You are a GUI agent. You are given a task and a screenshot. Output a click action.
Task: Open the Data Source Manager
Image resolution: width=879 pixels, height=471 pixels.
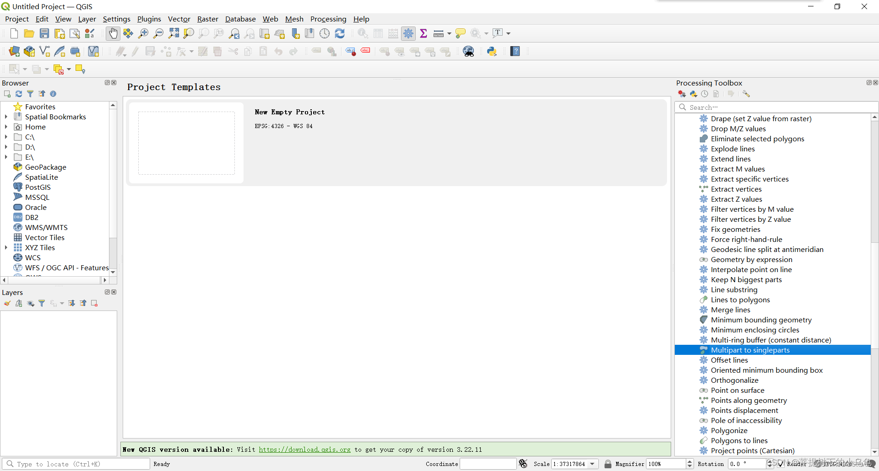pos(14,51)
